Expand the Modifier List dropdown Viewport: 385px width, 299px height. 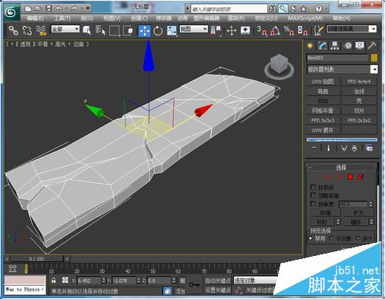[342, 69]
